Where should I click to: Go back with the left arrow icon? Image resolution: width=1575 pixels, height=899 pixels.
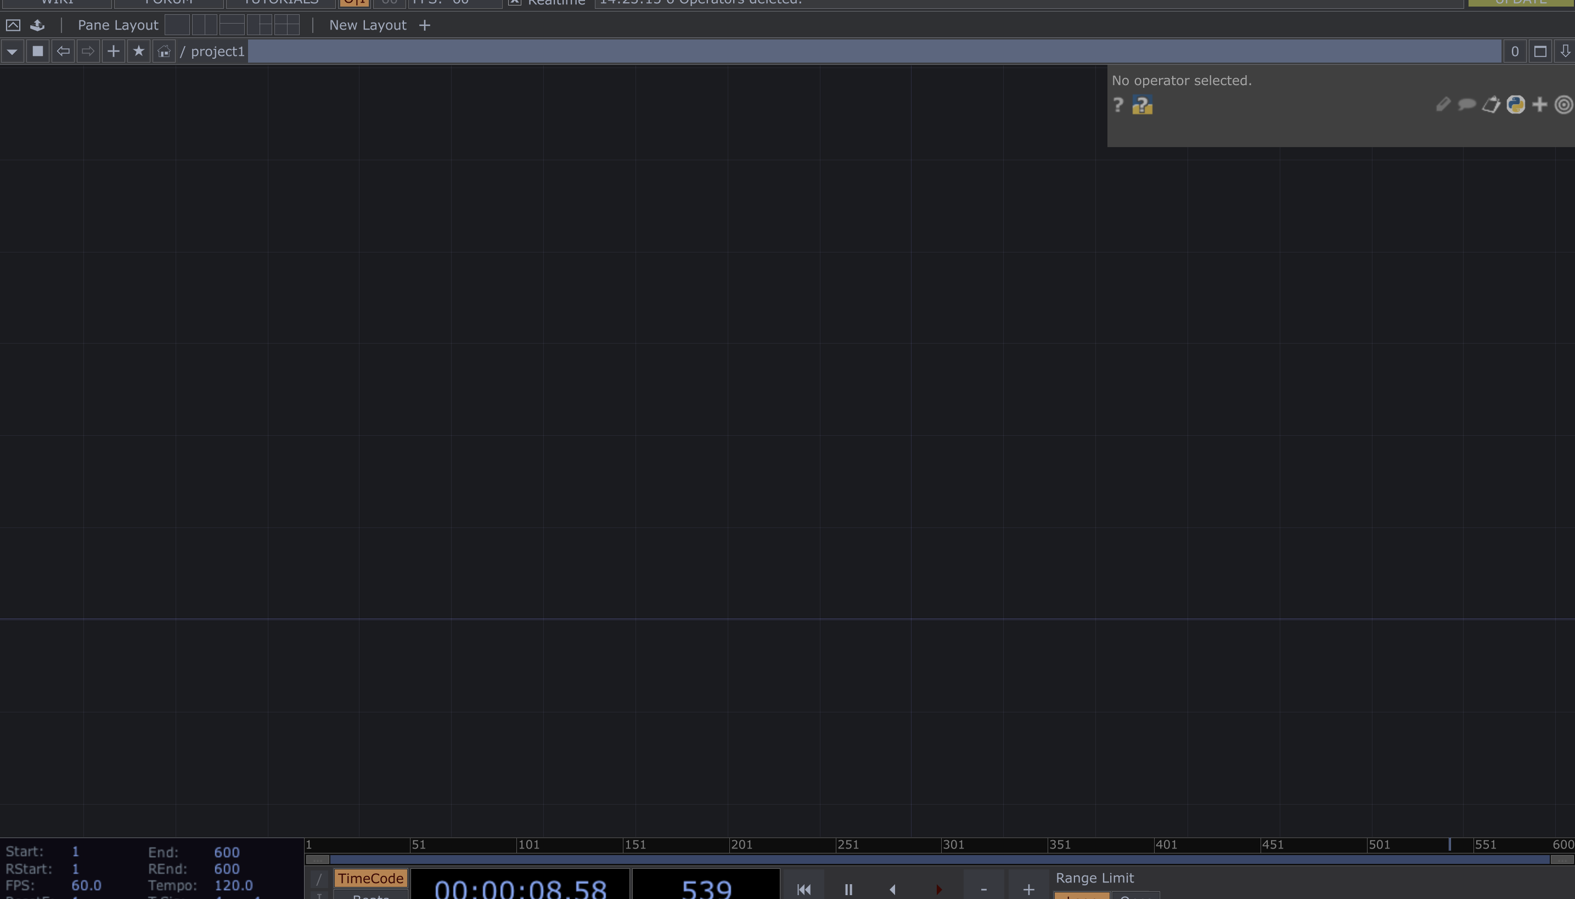pos(63,51)
